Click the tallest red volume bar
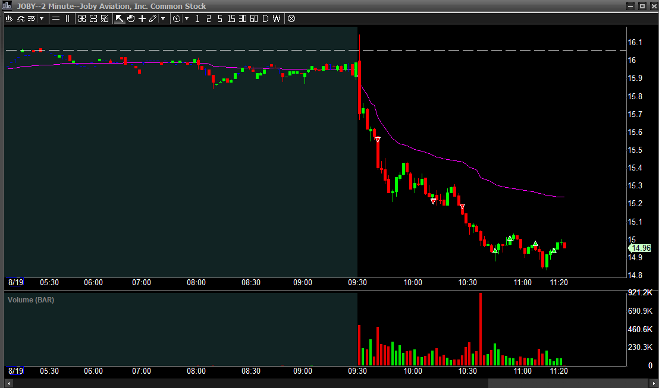This screenshot has height=388, width=659. coord(481,329)
